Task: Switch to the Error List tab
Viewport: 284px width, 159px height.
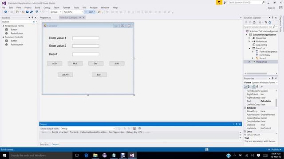Action: [44, 144]
